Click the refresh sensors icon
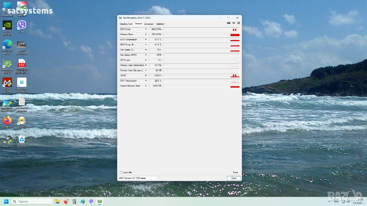 (x=234, y=23)
